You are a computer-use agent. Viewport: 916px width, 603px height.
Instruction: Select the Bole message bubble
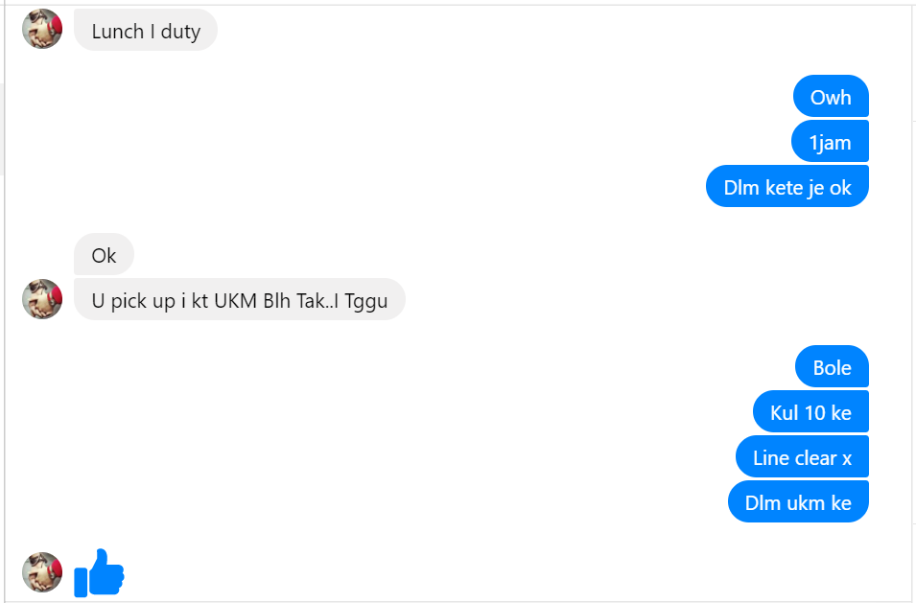[x=832, y=366]
